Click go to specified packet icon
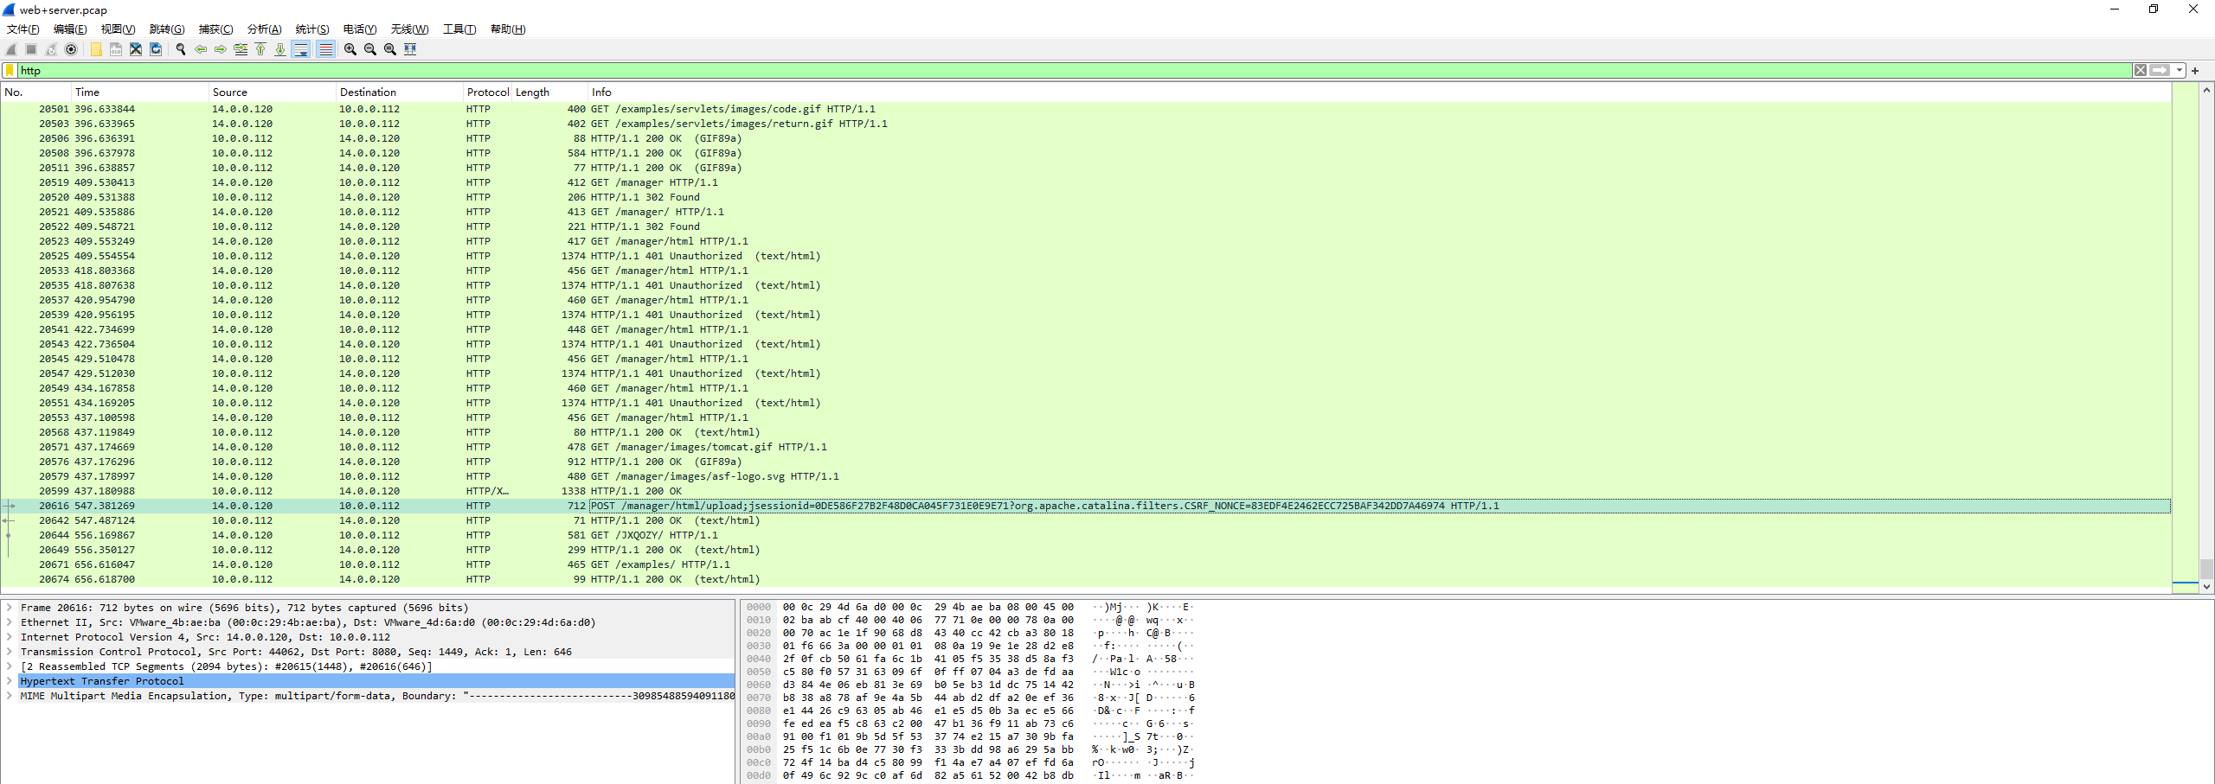 tap(241, 49)
